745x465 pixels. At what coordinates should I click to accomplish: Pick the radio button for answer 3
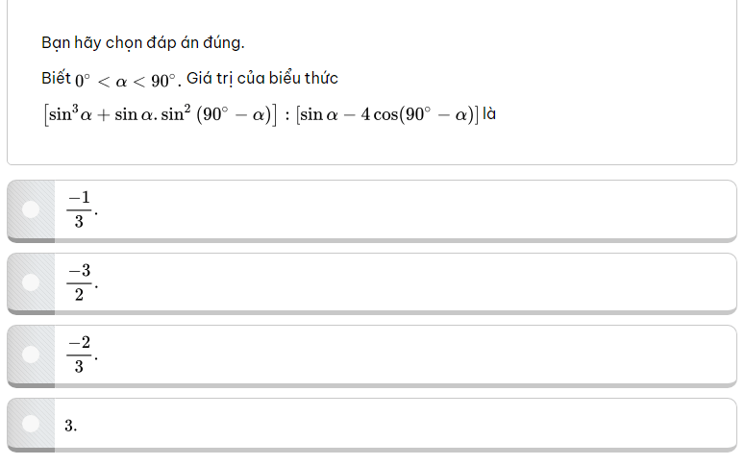coord(31,424)
